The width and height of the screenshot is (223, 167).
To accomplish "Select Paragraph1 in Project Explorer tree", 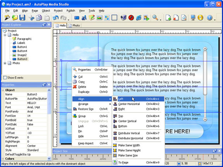I will click(x=24, y=39).
